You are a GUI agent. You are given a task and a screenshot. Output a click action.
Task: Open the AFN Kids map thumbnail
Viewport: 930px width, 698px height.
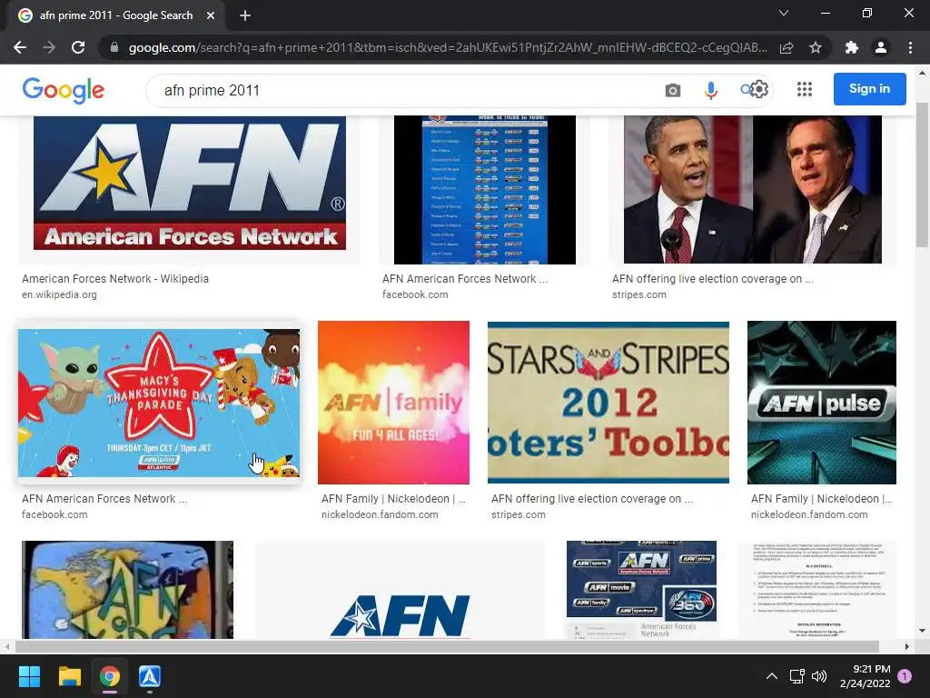(127, 589)
